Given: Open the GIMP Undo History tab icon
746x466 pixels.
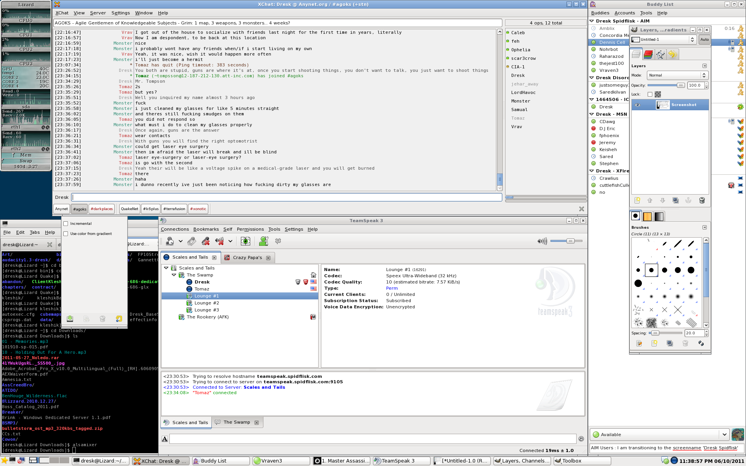Looking at the screenshot, I should [673, 54].
